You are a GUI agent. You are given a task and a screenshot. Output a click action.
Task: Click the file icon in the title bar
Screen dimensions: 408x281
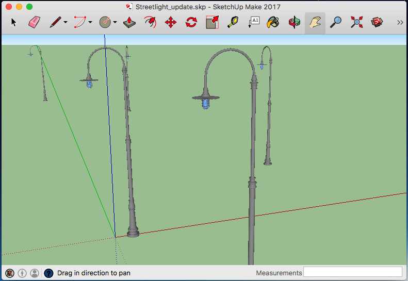[129, 7]
